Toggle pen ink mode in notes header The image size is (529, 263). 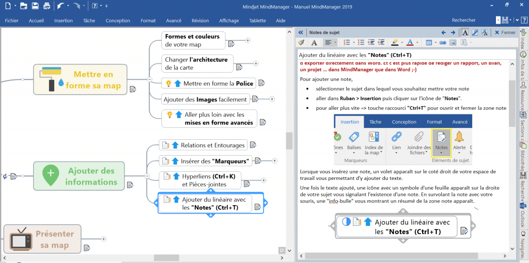point(475,32)
